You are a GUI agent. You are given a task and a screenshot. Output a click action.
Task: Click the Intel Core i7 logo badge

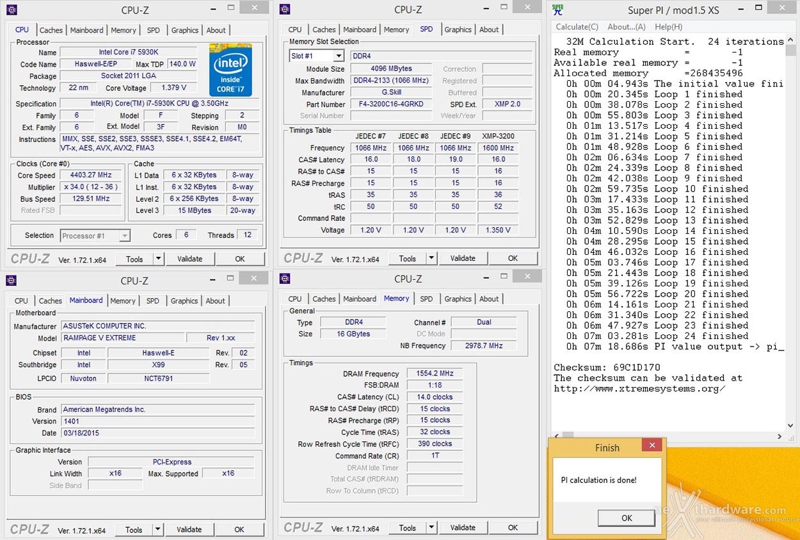pyautogui.click(x=230, y=69)
